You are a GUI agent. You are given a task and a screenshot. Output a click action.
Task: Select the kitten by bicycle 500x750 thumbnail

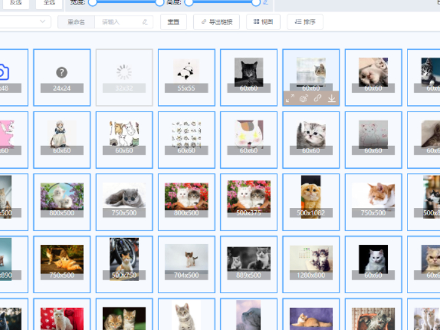[x=125, y=264]
